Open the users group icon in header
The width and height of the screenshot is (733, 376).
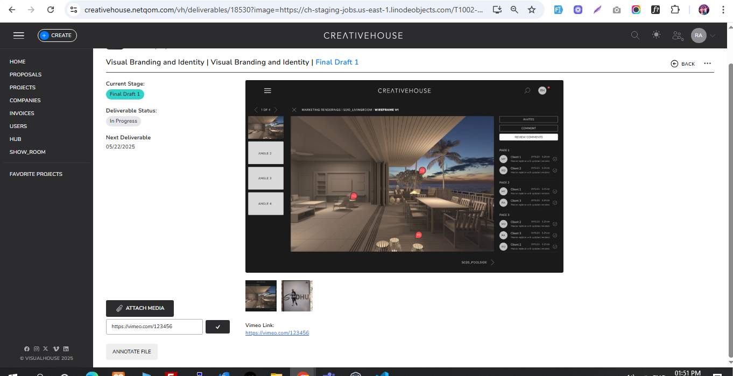pos(678,36)
